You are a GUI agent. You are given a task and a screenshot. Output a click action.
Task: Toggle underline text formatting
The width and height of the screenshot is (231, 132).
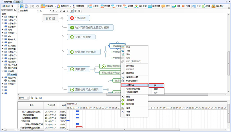pos(61,11)
